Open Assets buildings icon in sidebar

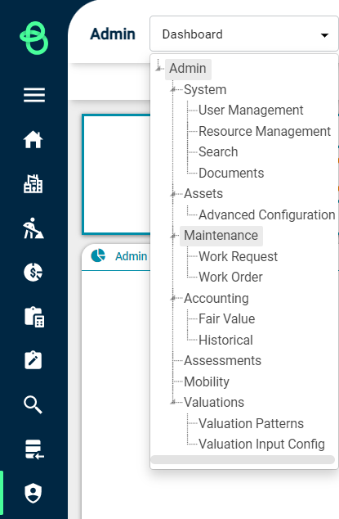point(33,183)
